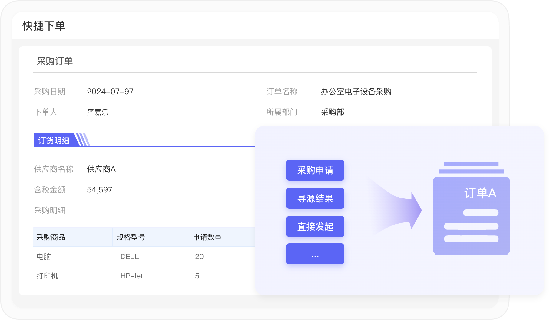553x320 pixels.
Task: Click the 所属部门 value 采购部
Action: [332, 112]
